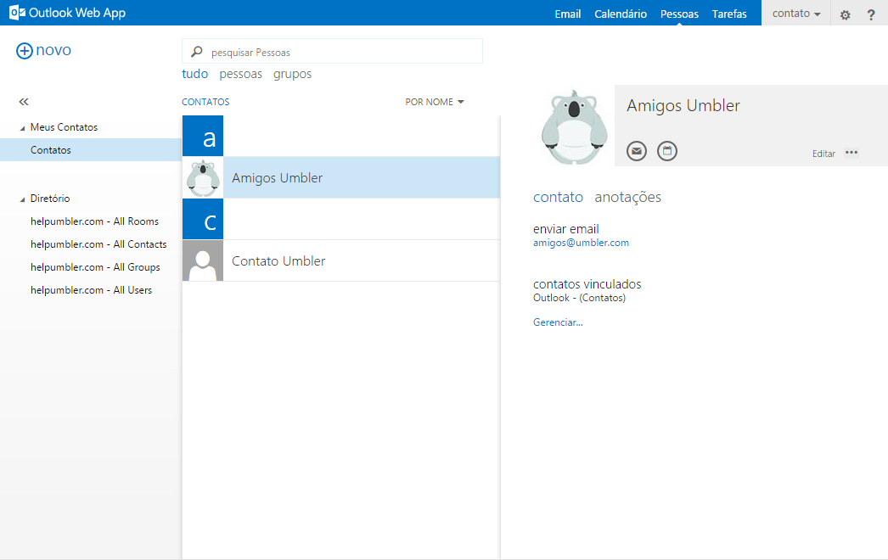
Task: Click the schedule meeting calendar icon
Action: click(667, 151)
